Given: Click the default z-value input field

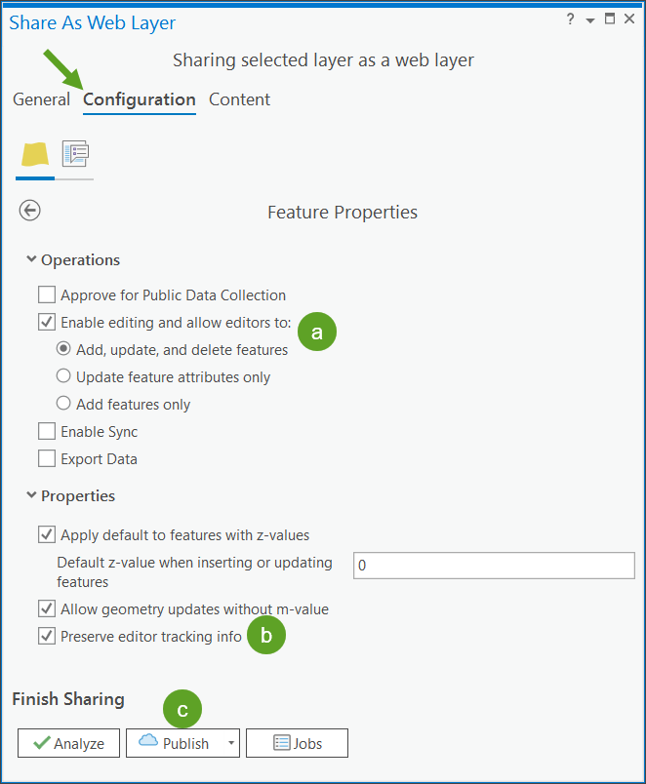Looking at the screenshot, I should click(x=493, y=565).
